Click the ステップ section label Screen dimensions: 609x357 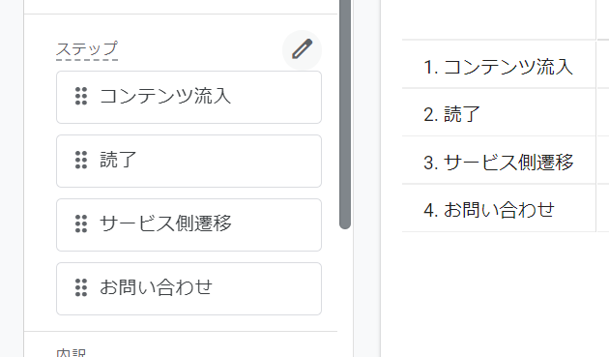[87, 49]
